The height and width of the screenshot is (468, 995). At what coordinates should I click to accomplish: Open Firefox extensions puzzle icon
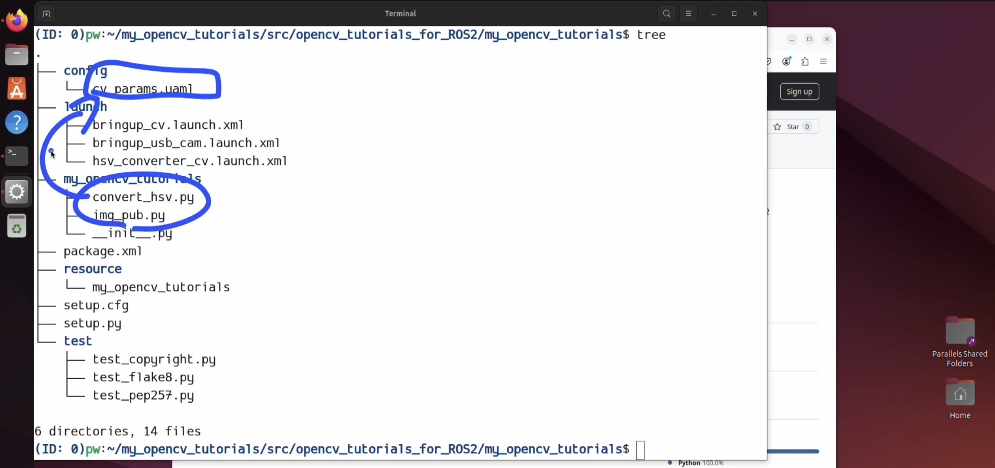[x=805, y=62]
